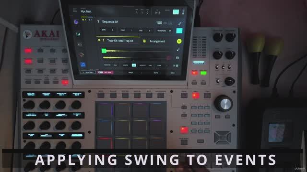Image resolution: width=307 pixels, height=172 pixels.
Task: Select the LENGTH option on screen
Action: 125,65
